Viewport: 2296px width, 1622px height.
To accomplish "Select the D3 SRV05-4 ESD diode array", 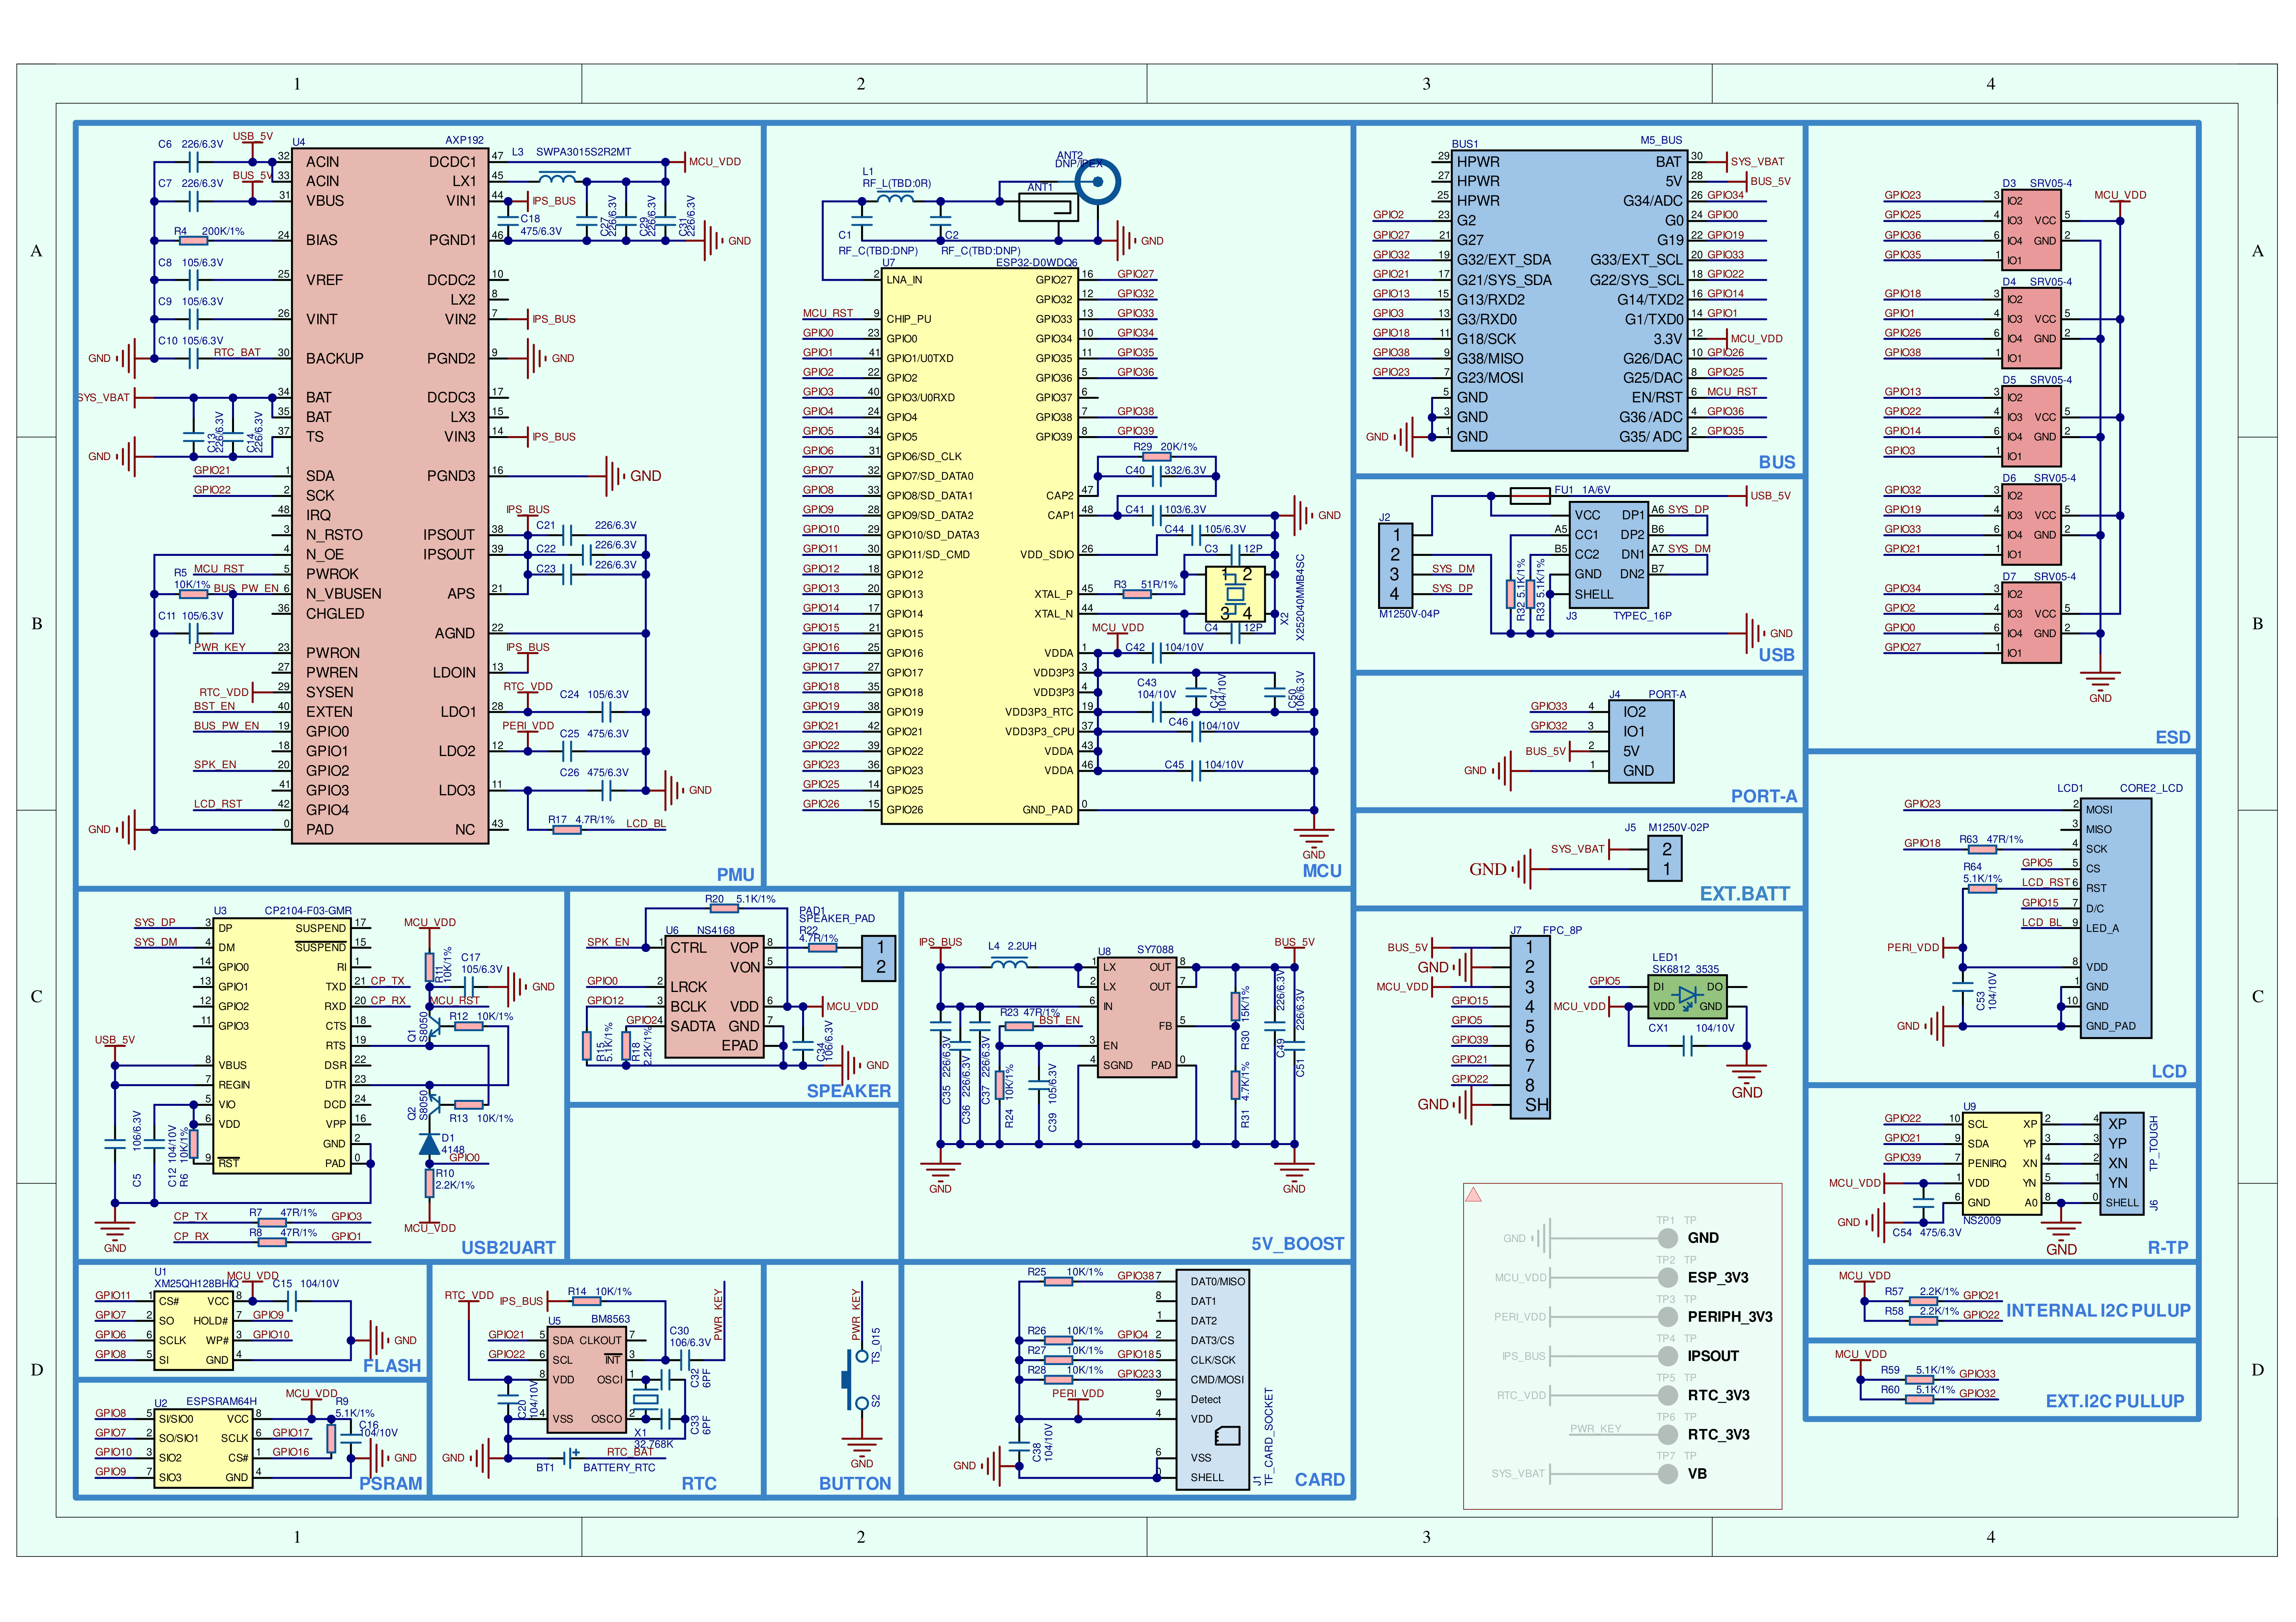I will coord(2031,230).
